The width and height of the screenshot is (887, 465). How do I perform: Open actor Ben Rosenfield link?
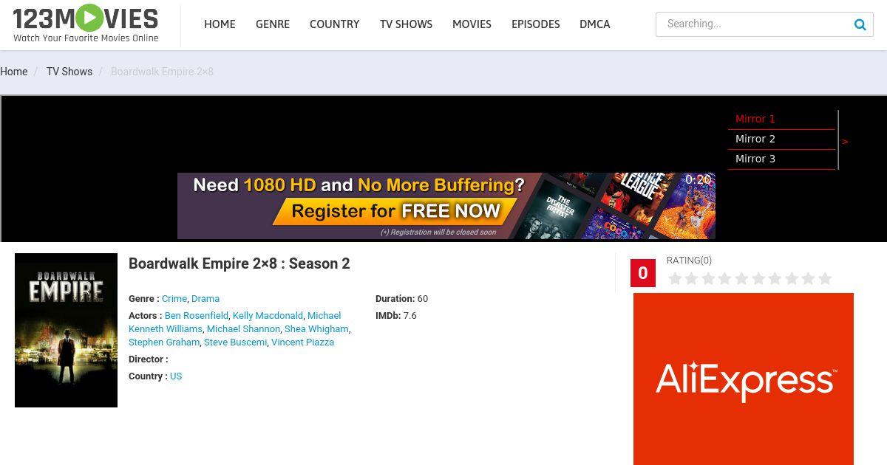pyautogui.click(x=197, y=316)
